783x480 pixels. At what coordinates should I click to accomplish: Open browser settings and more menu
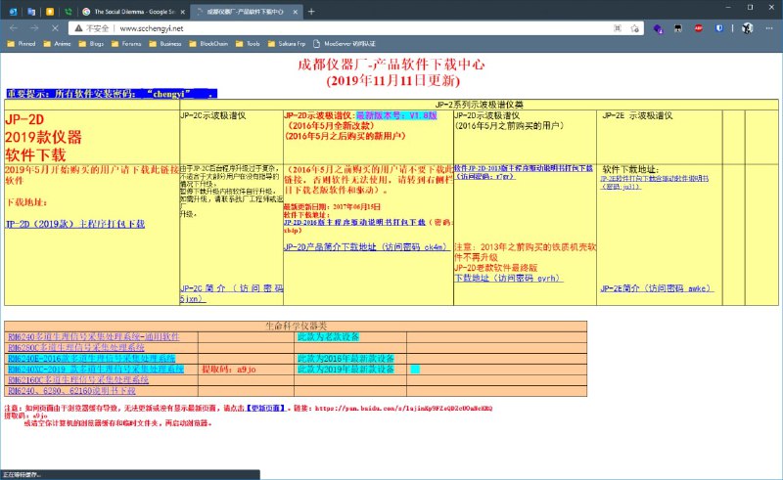pyautogui.click(x=769, y=28)
